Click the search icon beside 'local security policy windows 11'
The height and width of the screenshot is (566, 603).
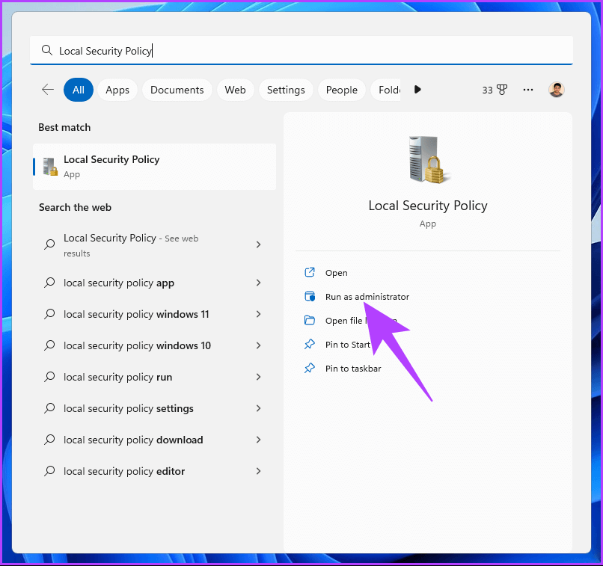(49, 314)
